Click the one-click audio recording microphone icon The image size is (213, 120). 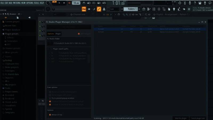(190, 3)
